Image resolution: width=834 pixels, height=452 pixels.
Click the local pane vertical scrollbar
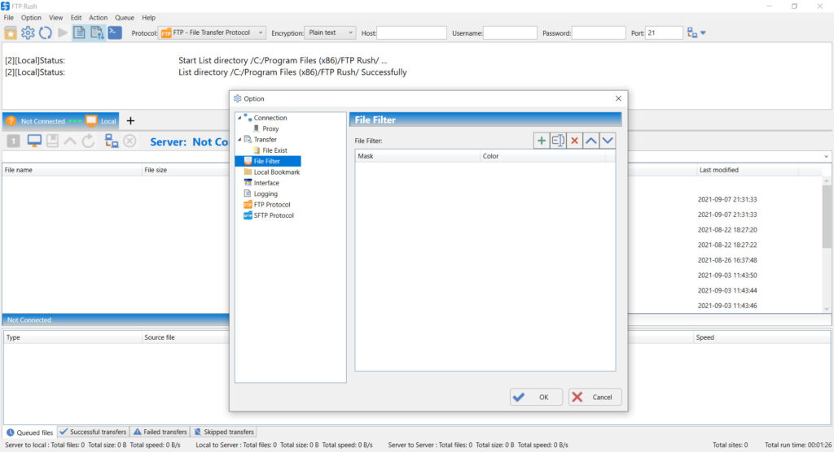pos(826,245)
